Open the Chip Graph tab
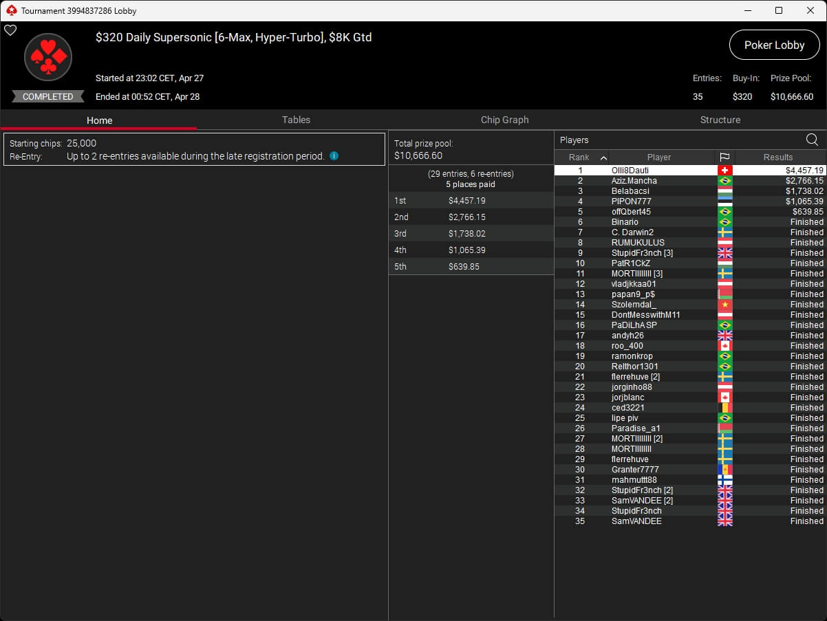The height and width of the screenshot is (621, 827). pos(504,120)
